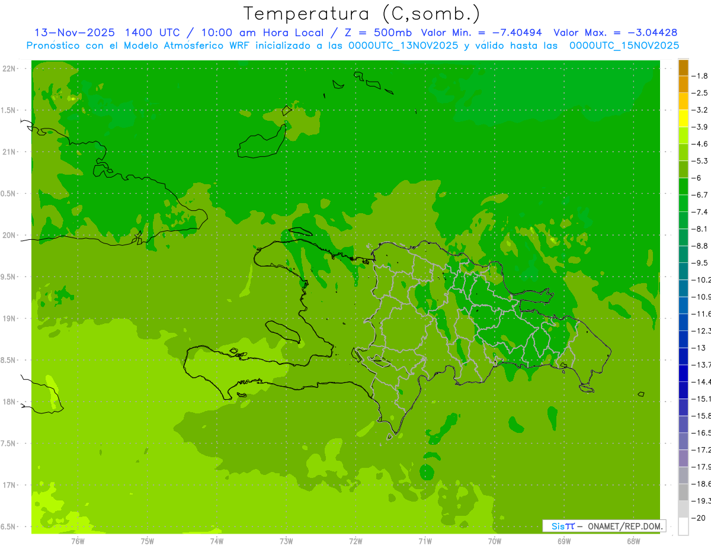Click the 'ONAMET/REP.DOM.' credit label
Viewport: 711px width, 549px height.
[625, 526]
